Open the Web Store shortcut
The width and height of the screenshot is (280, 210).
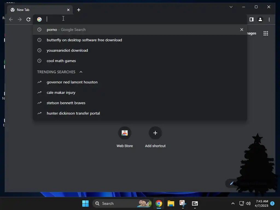[x=125, y=137]
